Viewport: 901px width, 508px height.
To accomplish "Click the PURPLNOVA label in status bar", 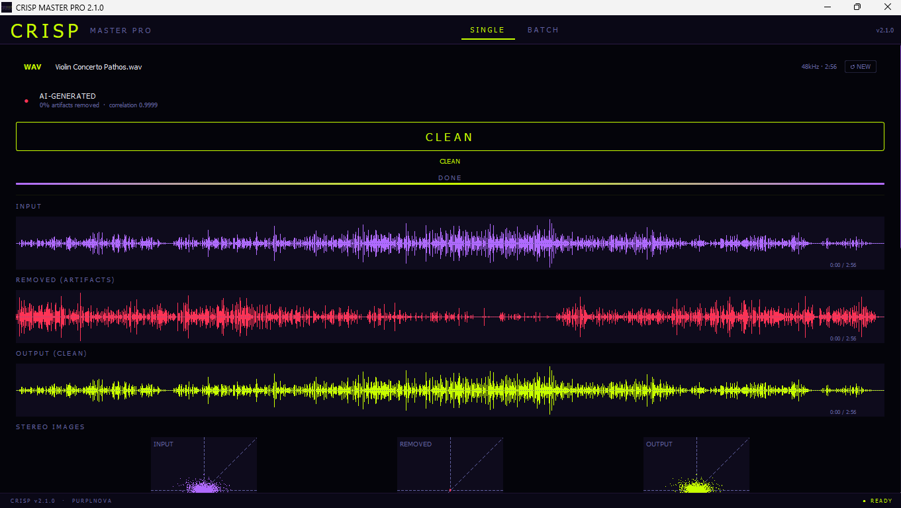I will pyautogui.click(x=91, y=501).
